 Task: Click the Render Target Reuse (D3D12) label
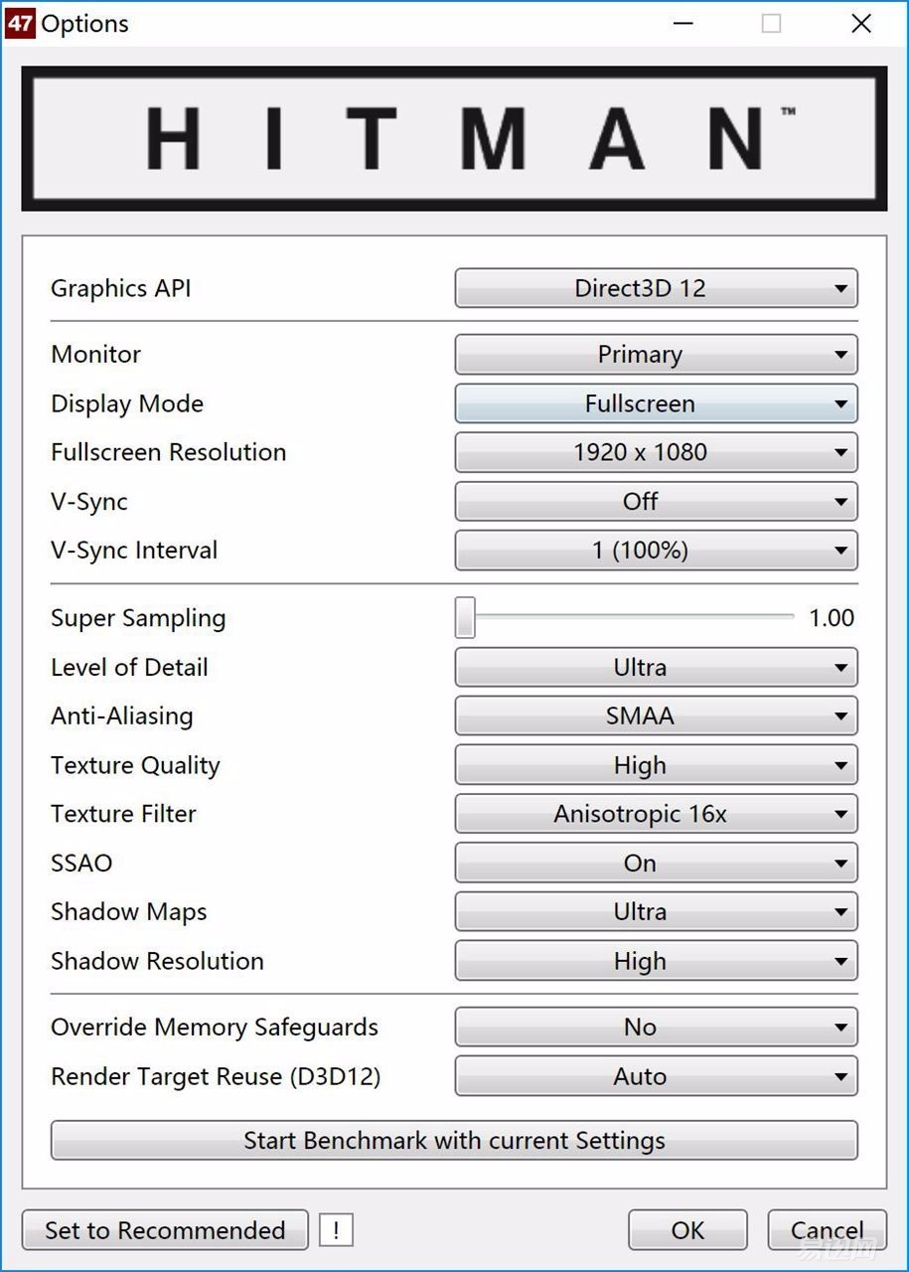pyautogui.click(x=216, y=1077)
